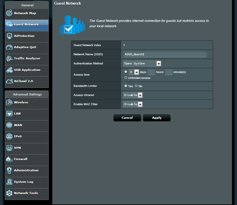Click the access time hours field
Viewport: 237px width, 205px height.
[x=151, y=72]
